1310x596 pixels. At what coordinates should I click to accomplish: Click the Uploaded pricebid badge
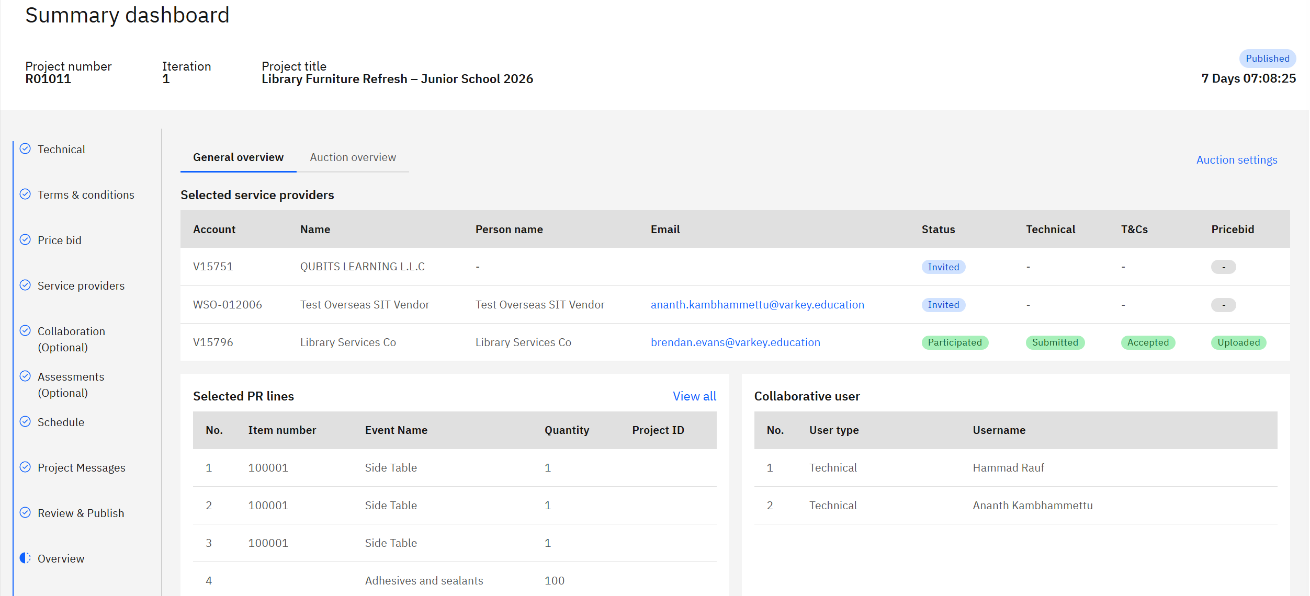coord(1238,342)
